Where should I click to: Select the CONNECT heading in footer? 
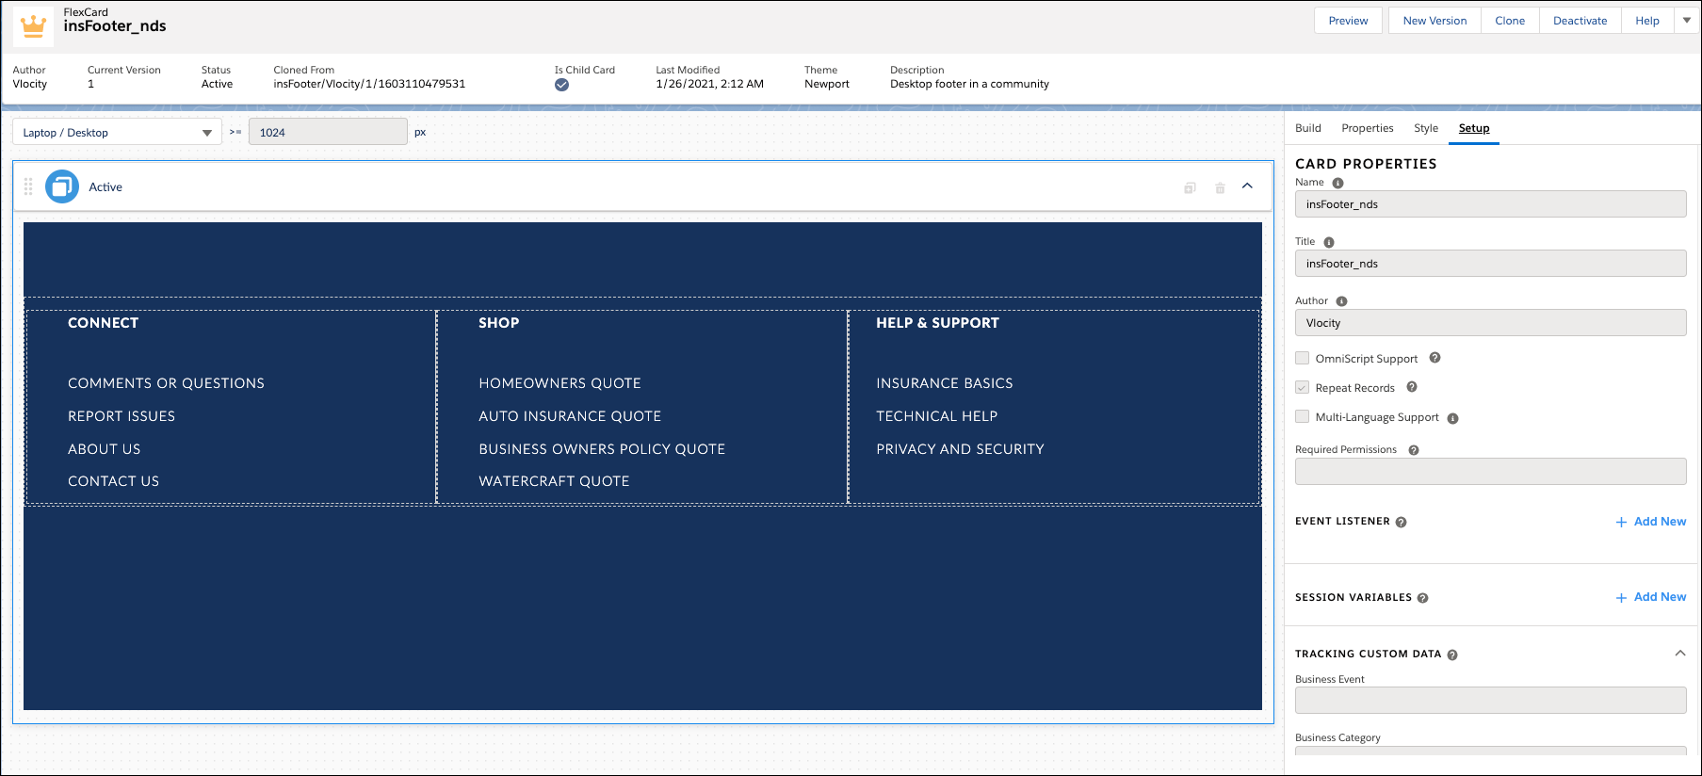point(104,323)
